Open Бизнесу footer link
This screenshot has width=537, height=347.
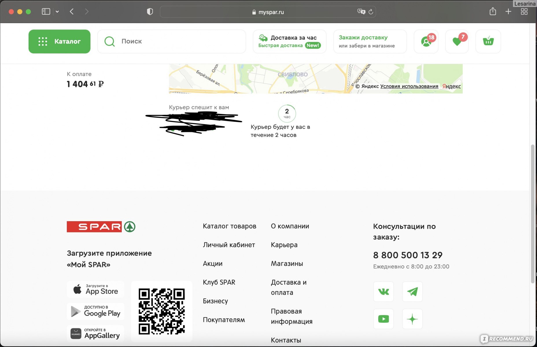(x=215, y=301)
